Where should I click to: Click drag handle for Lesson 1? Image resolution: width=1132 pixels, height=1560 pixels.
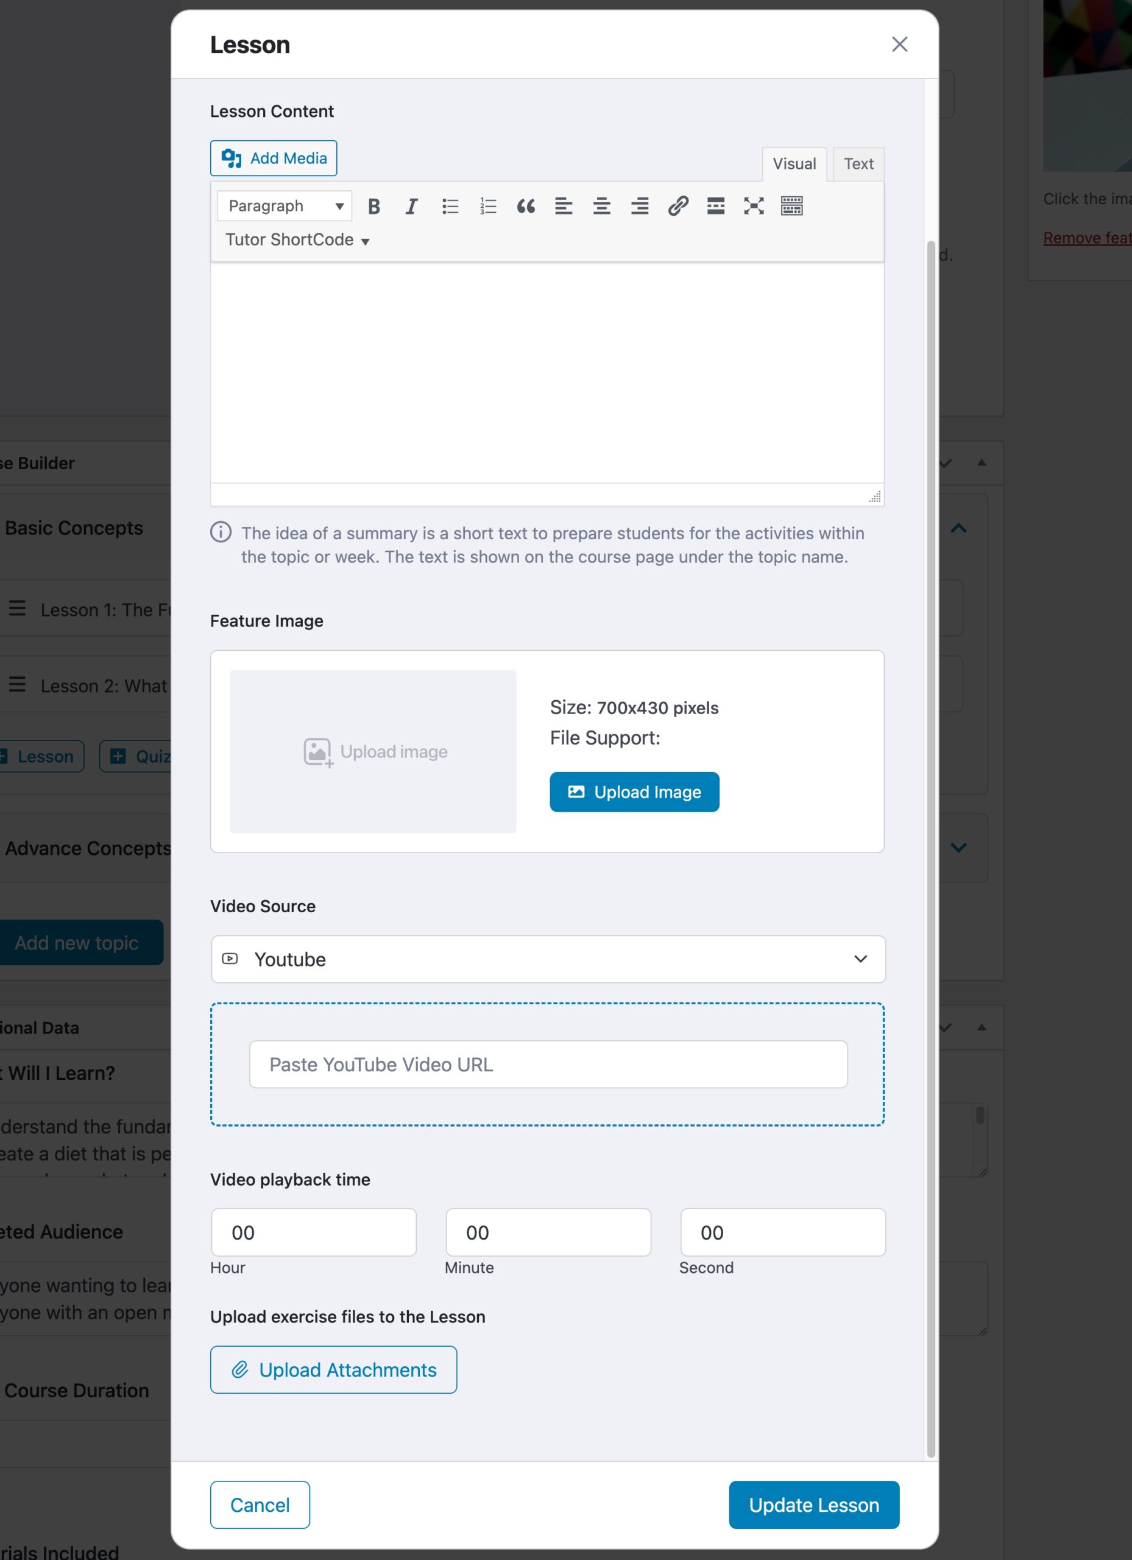(17, 609)
